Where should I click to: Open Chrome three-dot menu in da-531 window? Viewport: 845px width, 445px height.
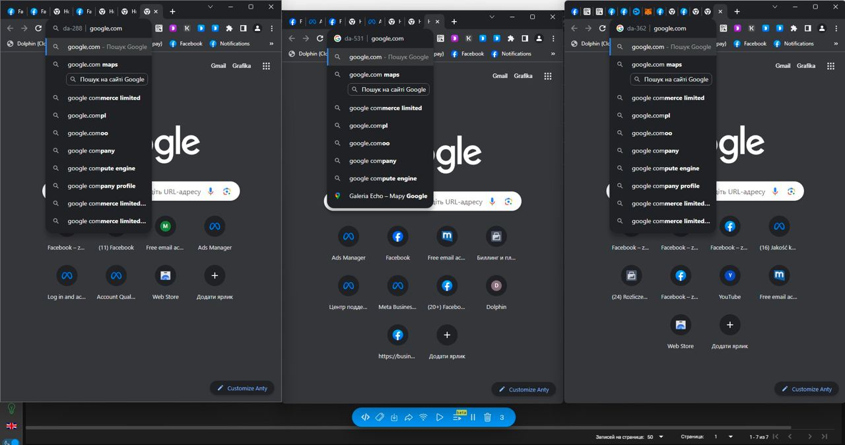tap(553, 38)
